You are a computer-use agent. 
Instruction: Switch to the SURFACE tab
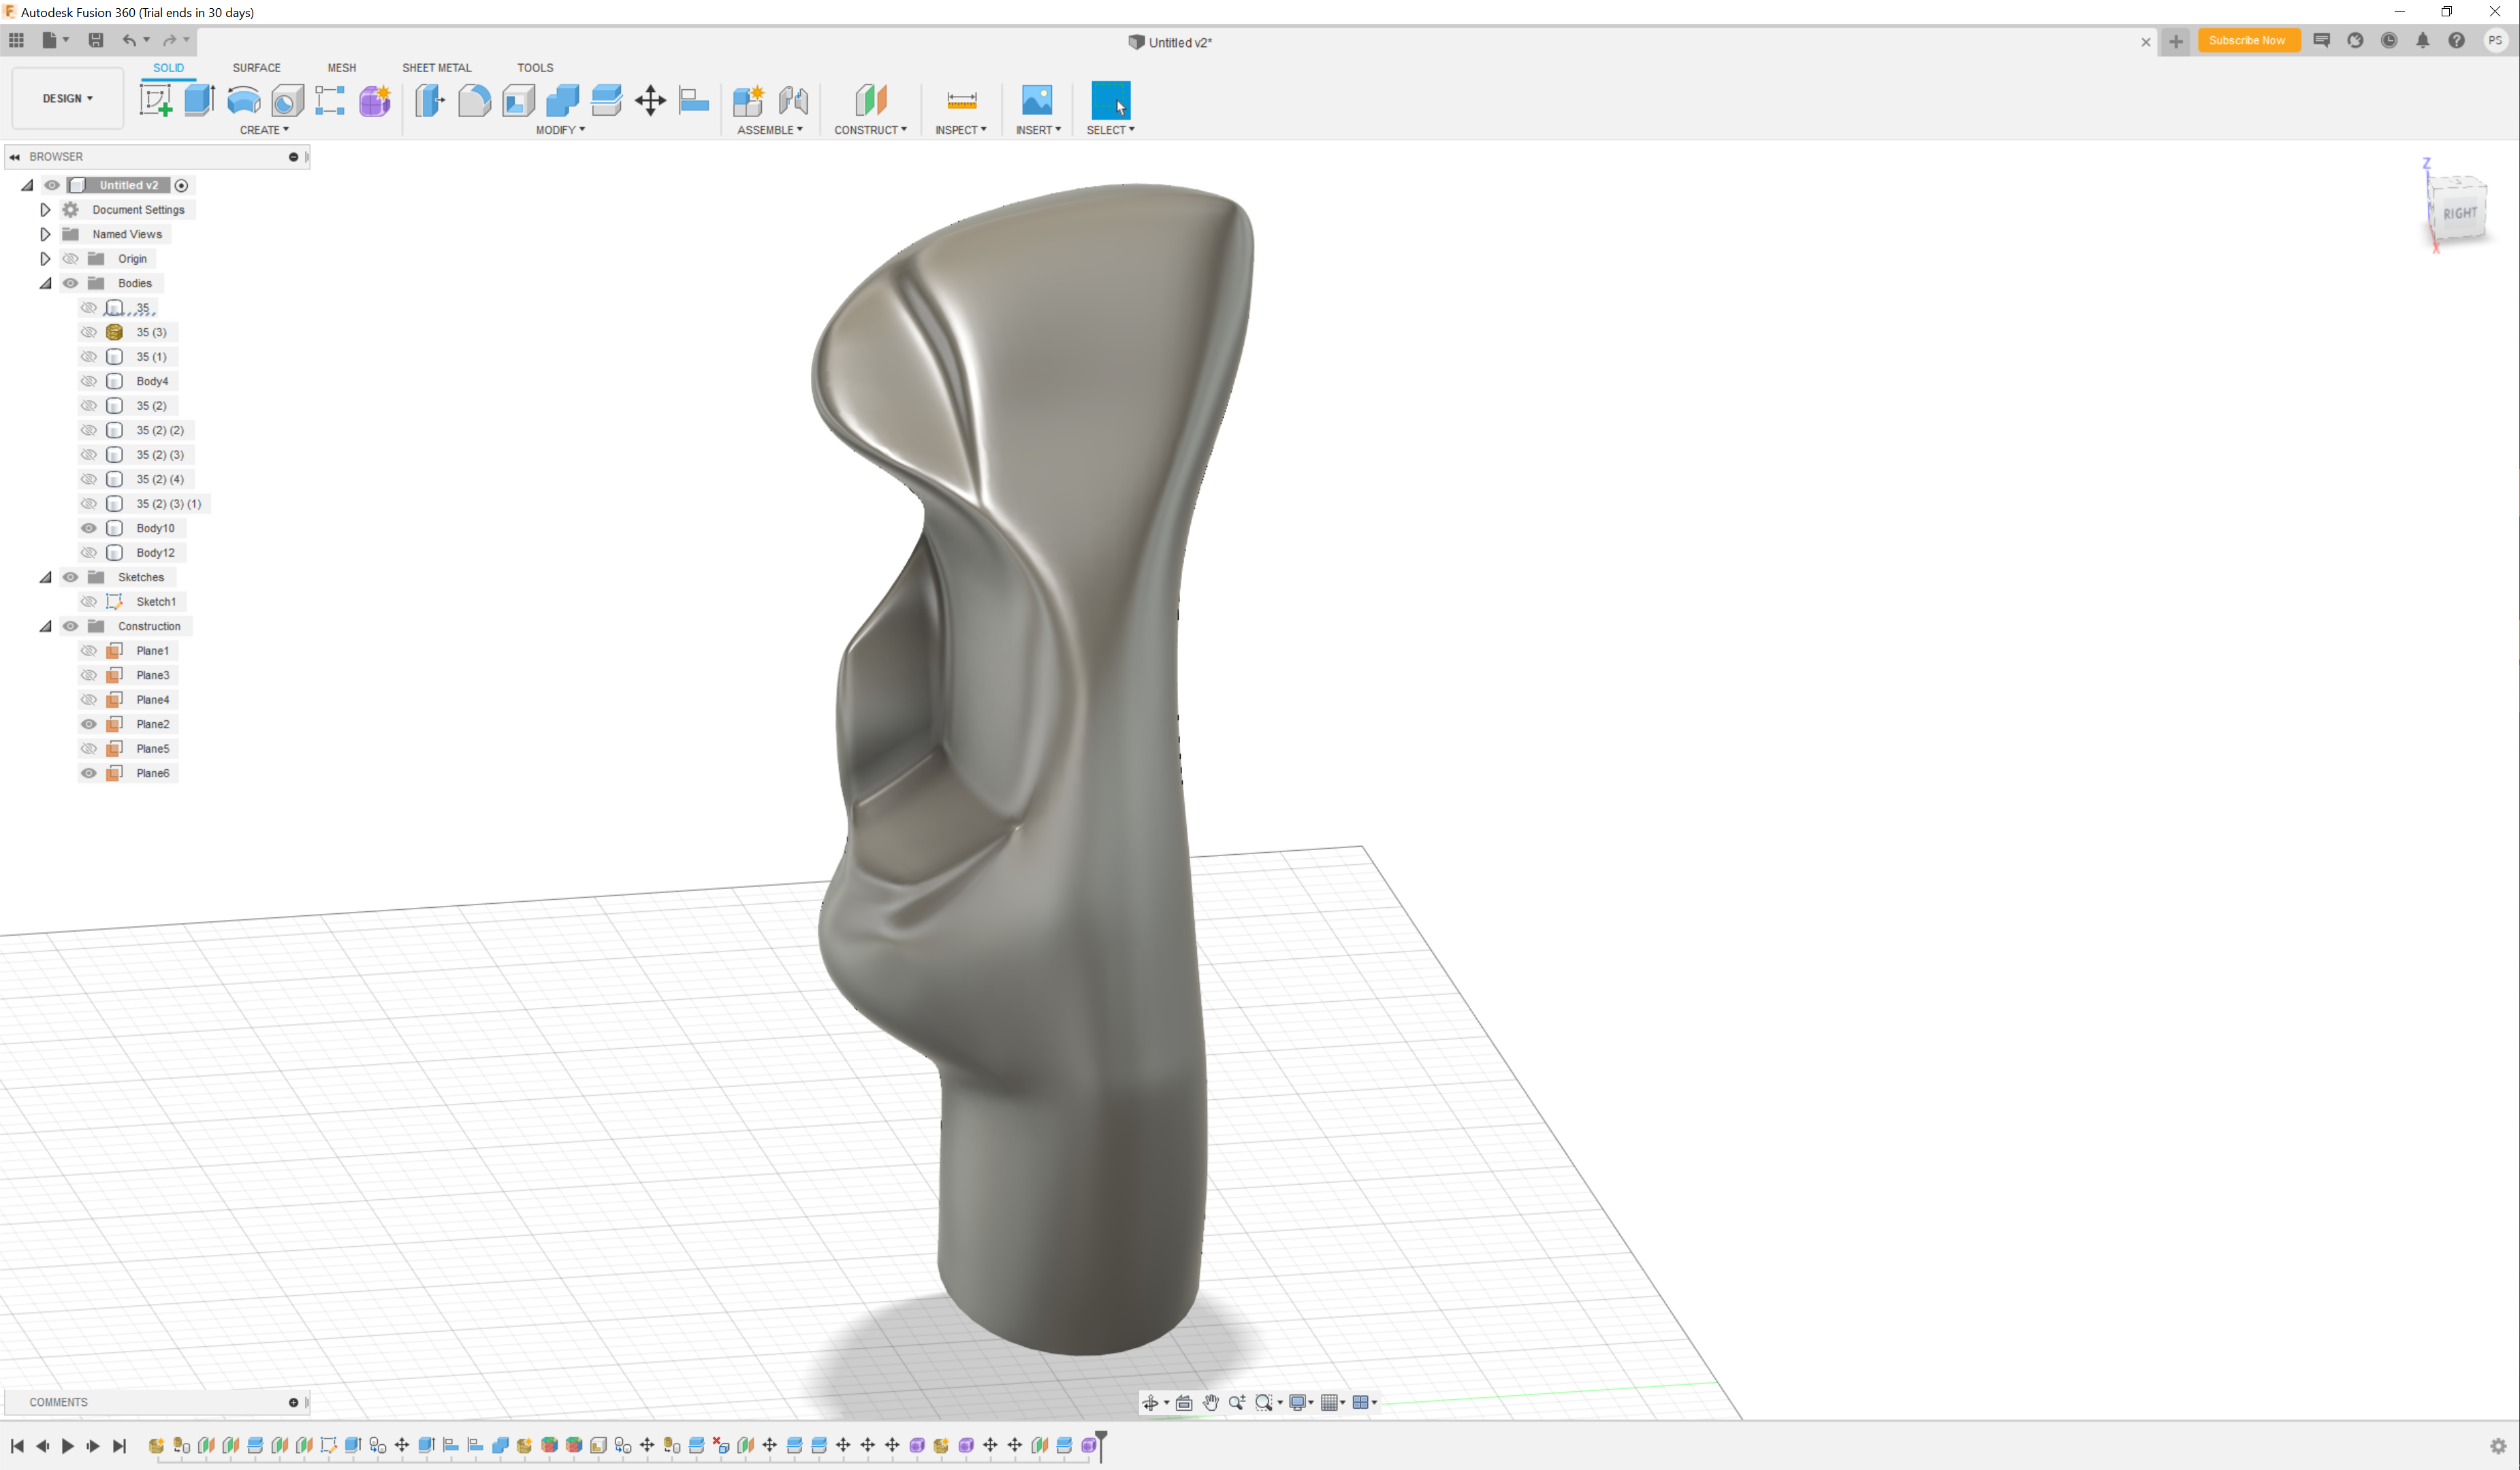coord(256,68)
